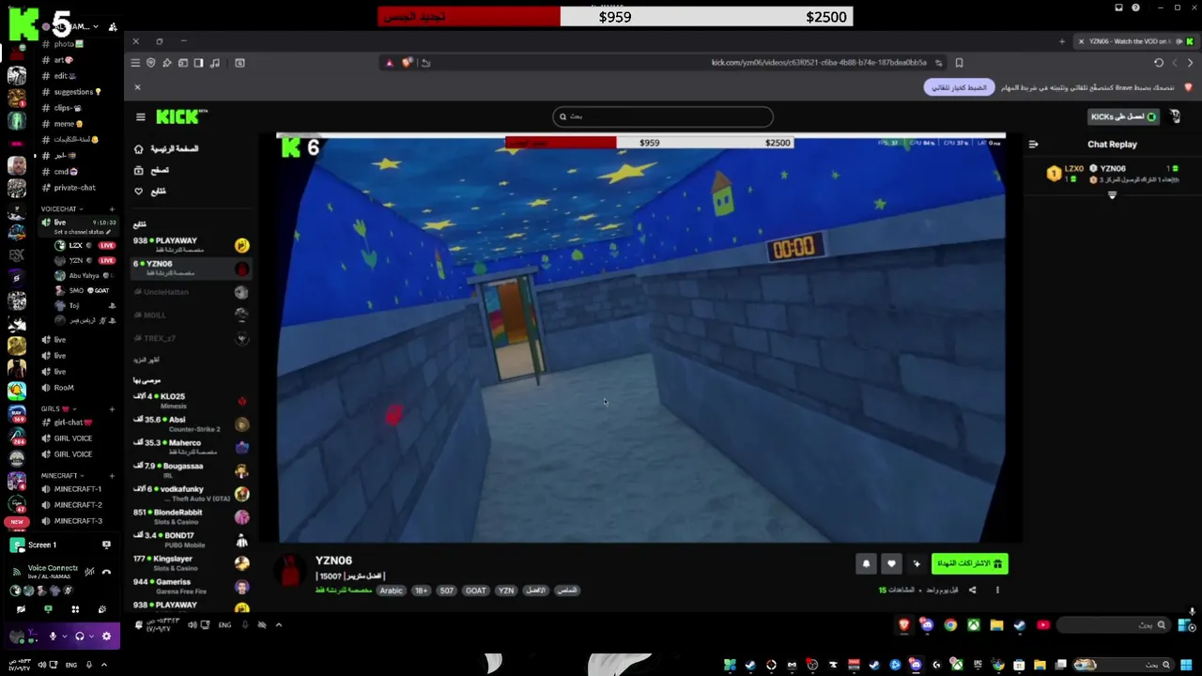Open recommended channel BOND17
Screen dimensions: 1202x676
pos(192,540)
